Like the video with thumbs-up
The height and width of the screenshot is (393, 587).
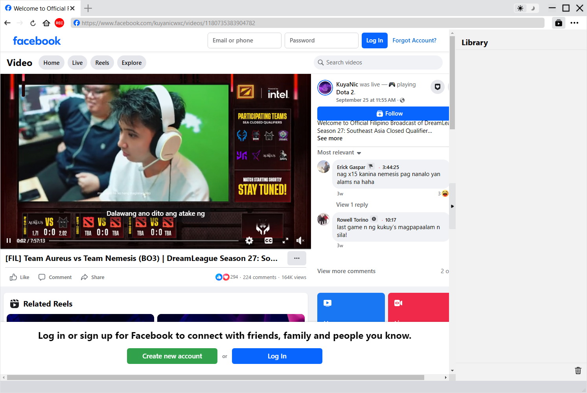[x=20, y=277]
